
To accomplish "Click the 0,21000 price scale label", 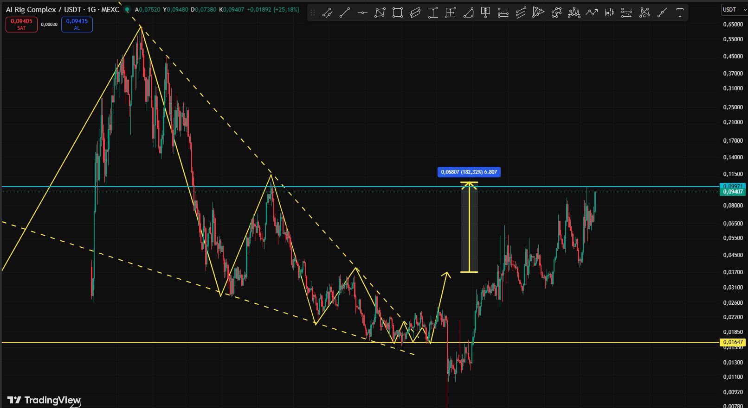I will 733,122.
